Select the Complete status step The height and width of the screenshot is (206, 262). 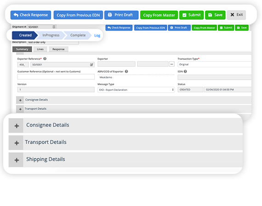78,35
